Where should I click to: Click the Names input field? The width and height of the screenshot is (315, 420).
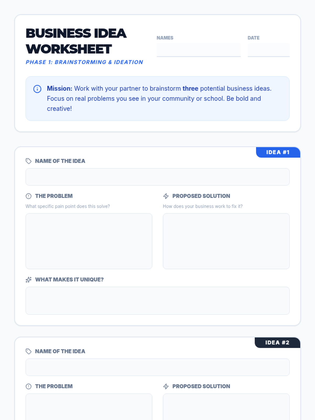tap(198, 50)
